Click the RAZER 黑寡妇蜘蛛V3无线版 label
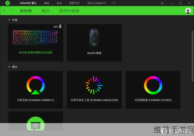 [36, 53]
